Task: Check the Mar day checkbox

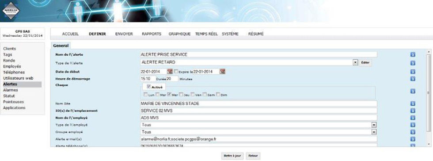Action: click(x=157, y=95)
